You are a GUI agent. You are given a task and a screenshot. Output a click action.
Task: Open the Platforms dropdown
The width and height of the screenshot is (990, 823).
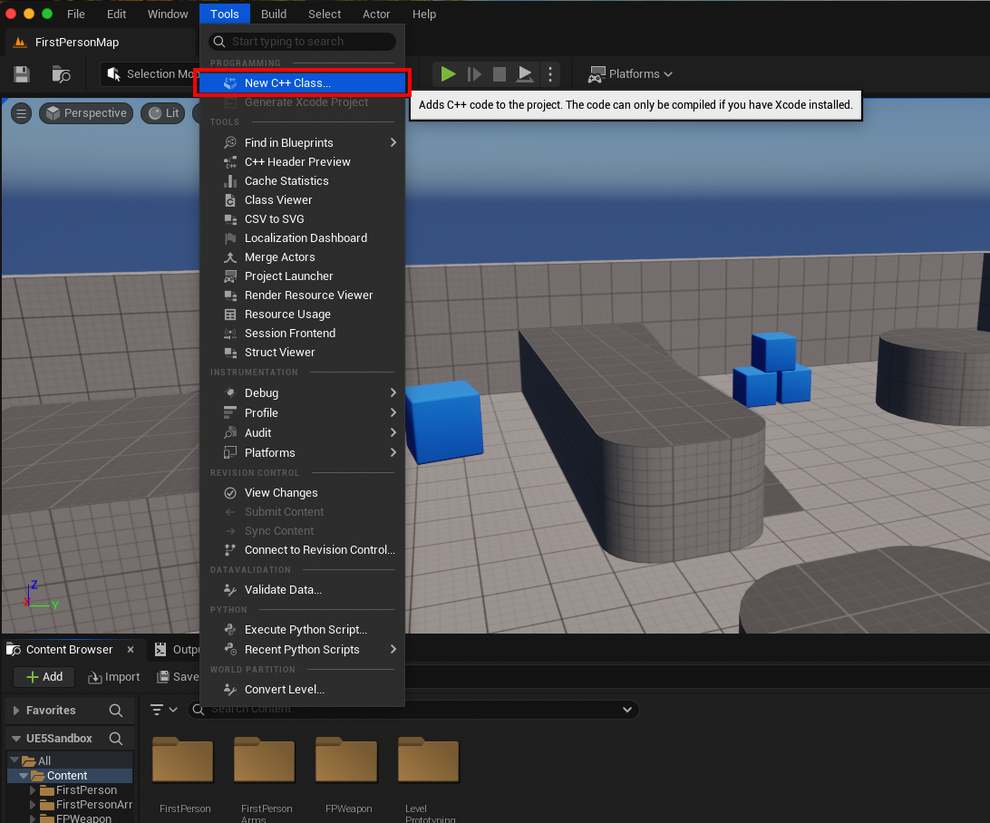[630, 74]
